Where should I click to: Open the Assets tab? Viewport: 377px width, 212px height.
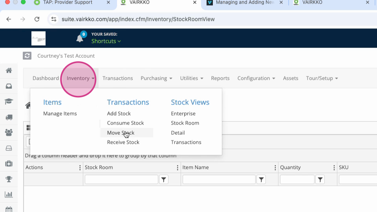click(x=291, y=79)
